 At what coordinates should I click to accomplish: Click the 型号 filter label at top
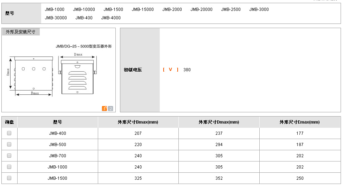pyautogui.click(x=9, y=13)
